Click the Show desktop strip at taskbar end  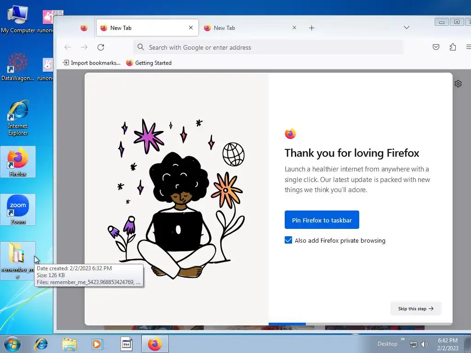[x=468, y=344]
